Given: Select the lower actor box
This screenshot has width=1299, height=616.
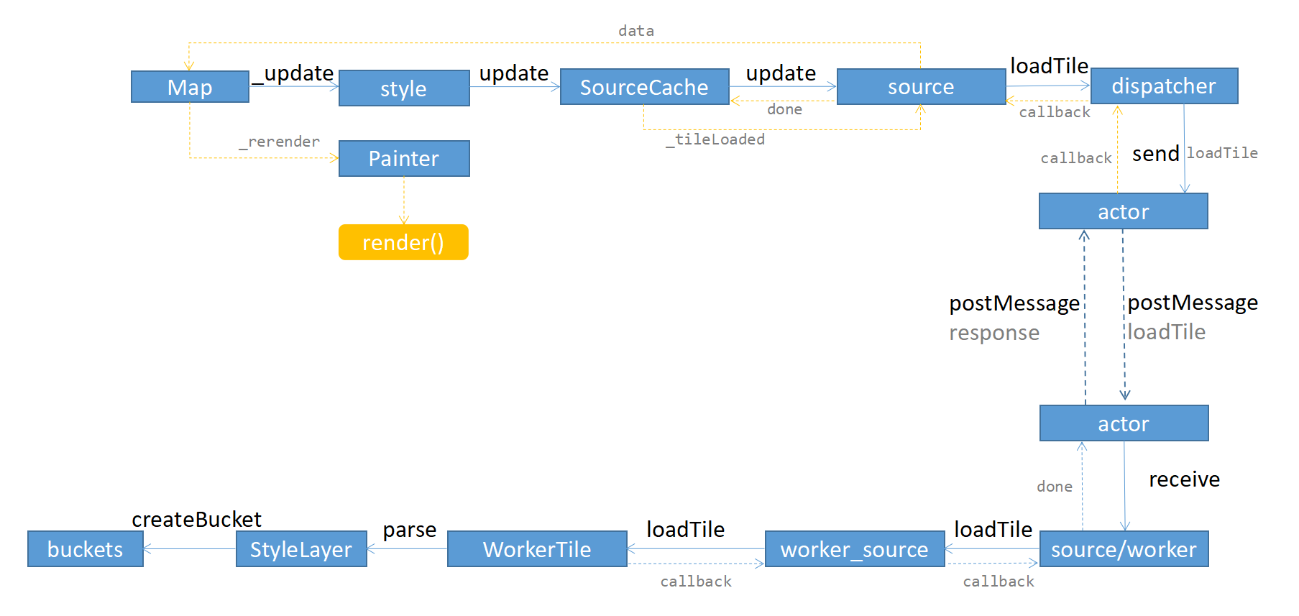Looking at the screenshot, I should coord(1124,423).
